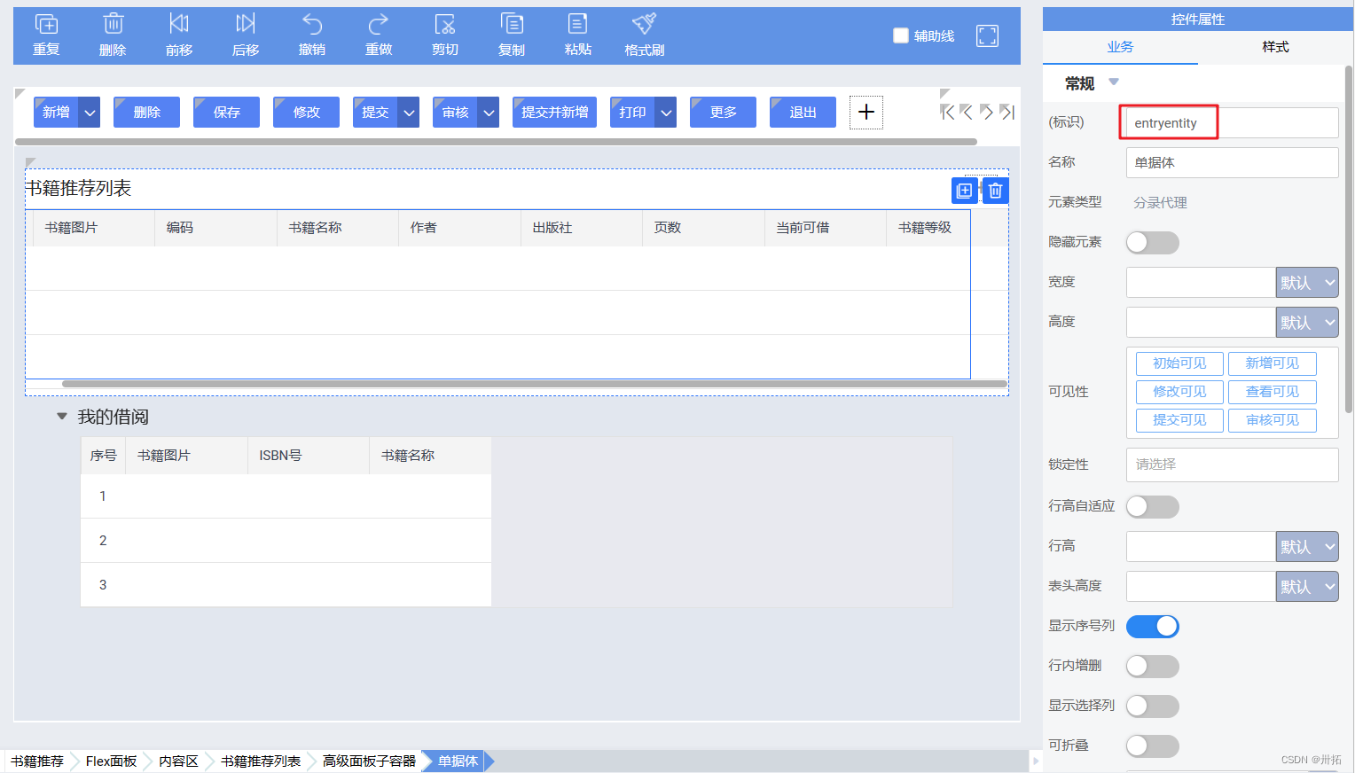This screenshot has width=1355, height=773.
Task: Toggle the 显示选择列 switch
Action: click(1152, 707)
